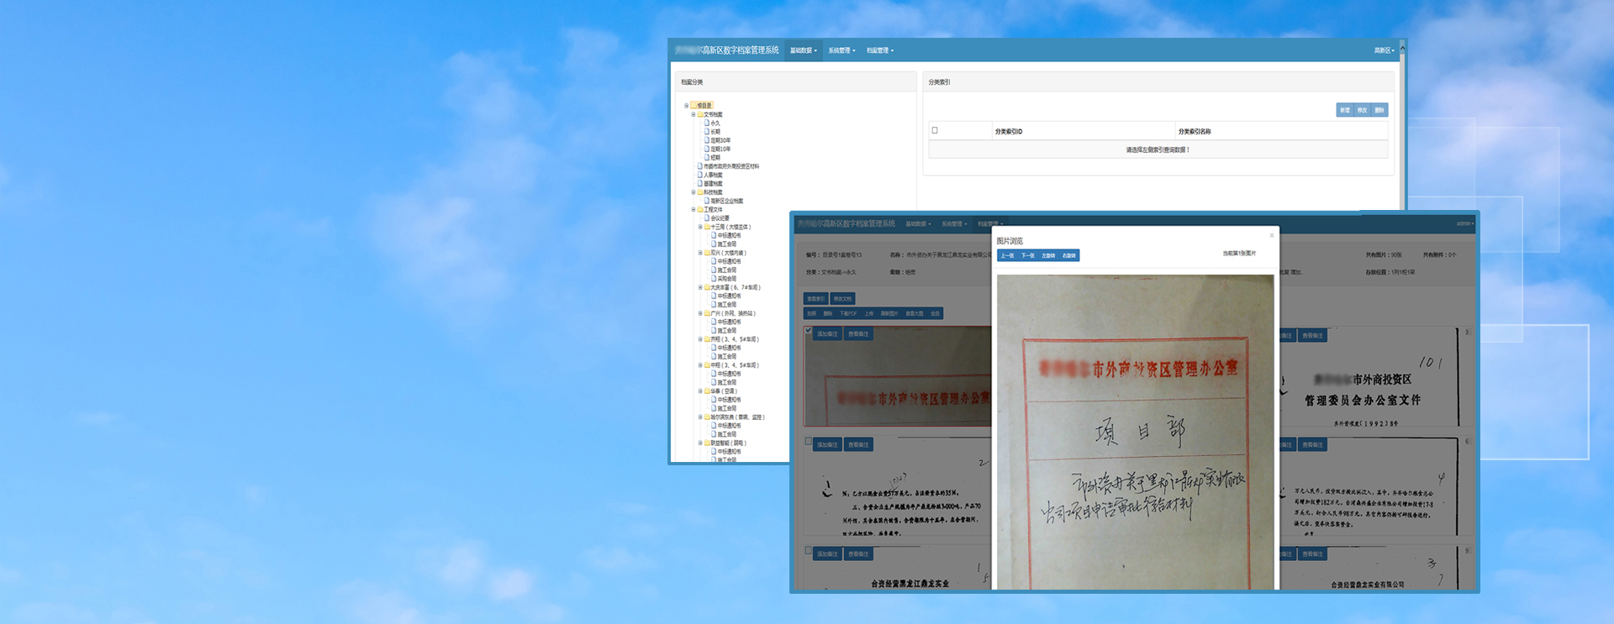
Task: Select the 华泰(空调) folder
Action: tap(720, 391)
